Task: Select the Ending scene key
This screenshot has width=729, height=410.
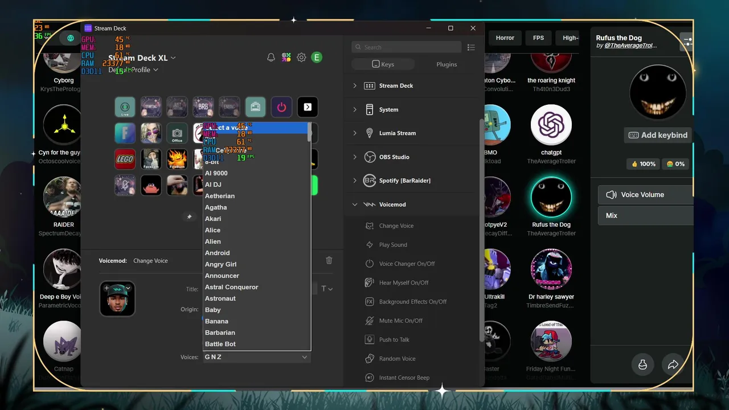Action: tap(230, 106)
